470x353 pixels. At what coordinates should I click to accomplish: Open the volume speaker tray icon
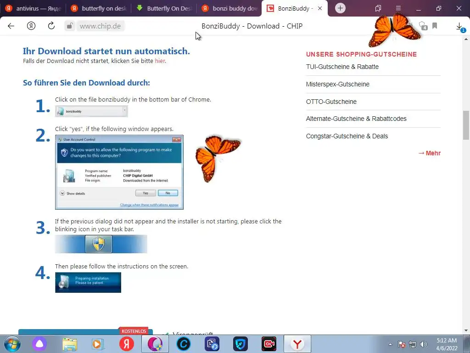[x=424, y=344]
